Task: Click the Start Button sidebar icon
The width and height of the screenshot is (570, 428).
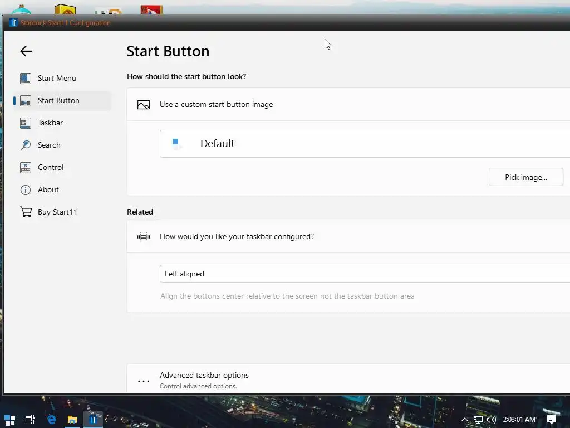Action: coord(26,100)
